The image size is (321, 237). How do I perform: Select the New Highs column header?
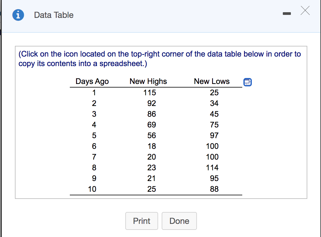[148, 81]
